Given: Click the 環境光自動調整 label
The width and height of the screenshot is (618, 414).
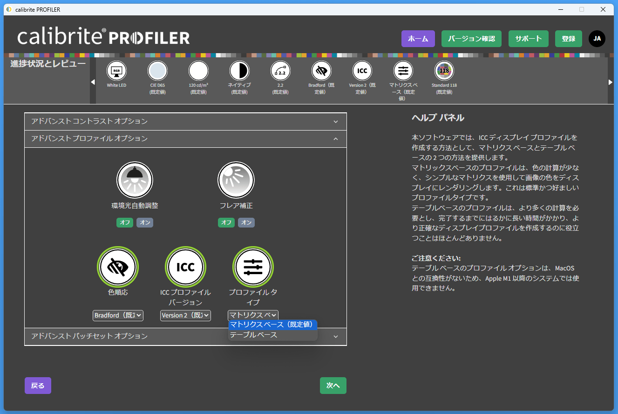Looking at the screenshot, I should click(135, 205).
